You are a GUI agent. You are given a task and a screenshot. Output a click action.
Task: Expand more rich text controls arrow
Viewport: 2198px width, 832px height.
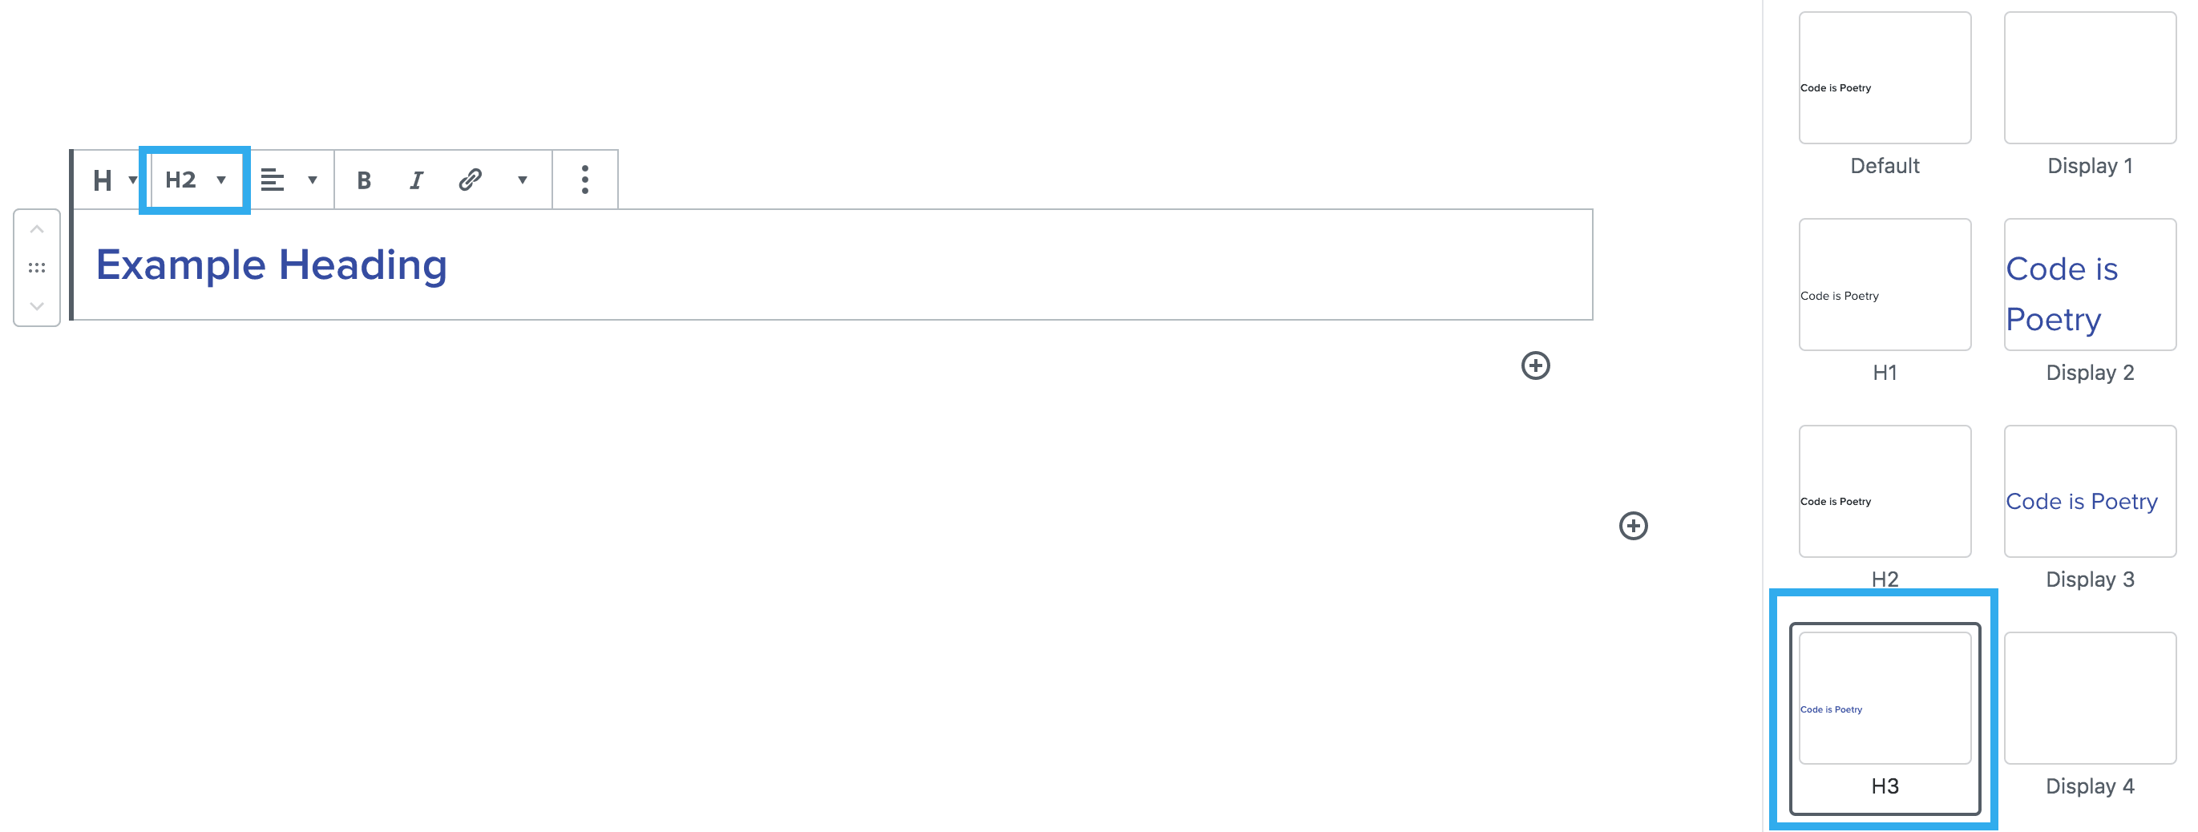pyautogui.click(x=522, y=180)
